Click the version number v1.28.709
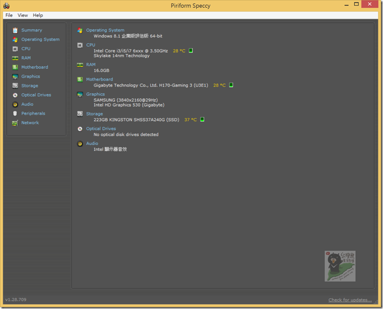Screen dimensions: 383x309 16,300
